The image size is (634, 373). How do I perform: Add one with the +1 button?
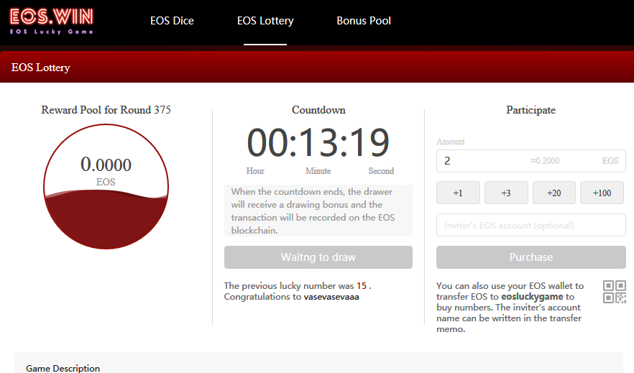pyautogui.click(x=458, y=193)
